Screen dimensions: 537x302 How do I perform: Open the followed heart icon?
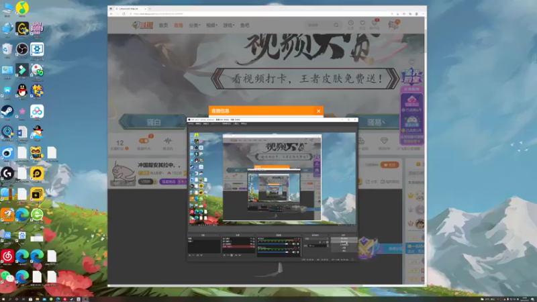362,23
